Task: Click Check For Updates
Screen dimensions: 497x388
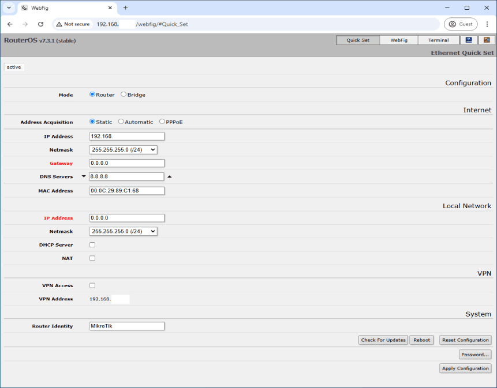Action: [383, 340]
